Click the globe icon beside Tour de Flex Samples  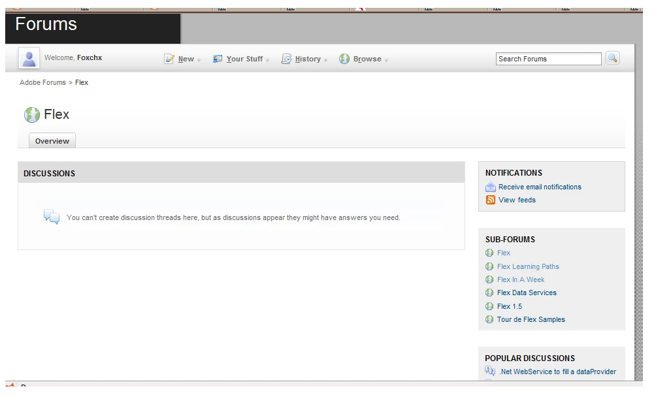click(489, 319)
